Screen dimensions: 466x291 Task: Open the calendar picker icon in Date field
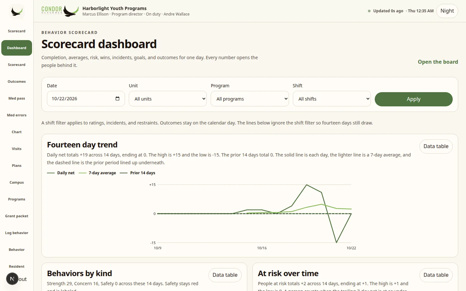[117, 99]
